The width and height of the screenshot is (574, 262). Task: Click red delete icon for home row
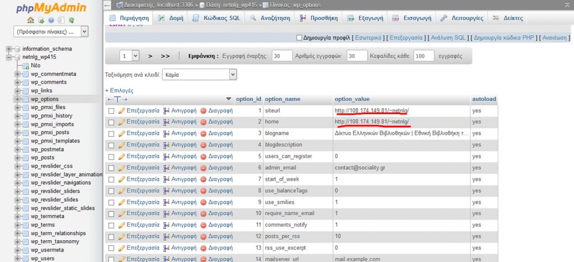tap(203, 121)
